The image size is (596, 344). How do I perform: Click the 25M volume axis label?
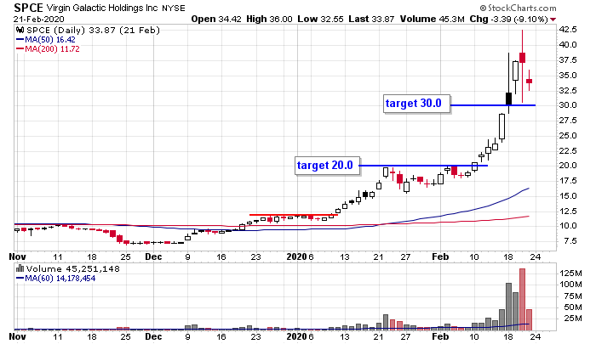click(572, 319)
